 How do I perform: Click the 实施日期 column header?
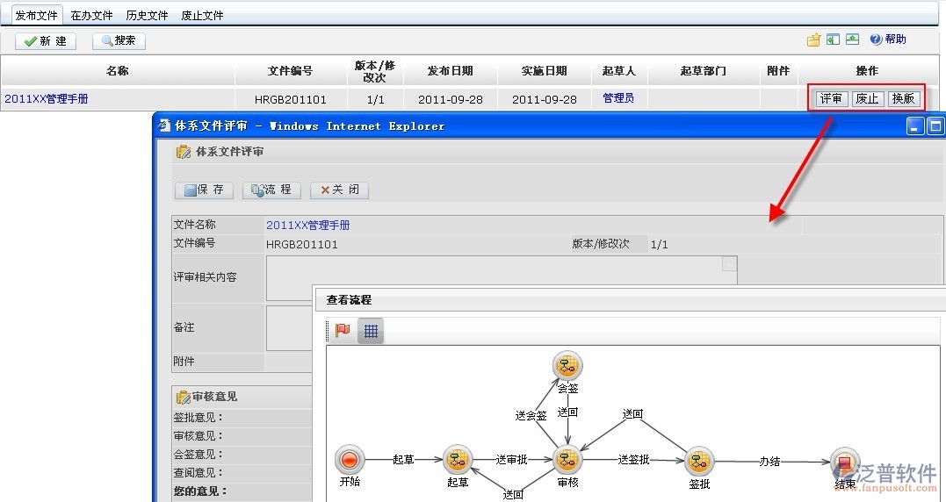(545, 71)
